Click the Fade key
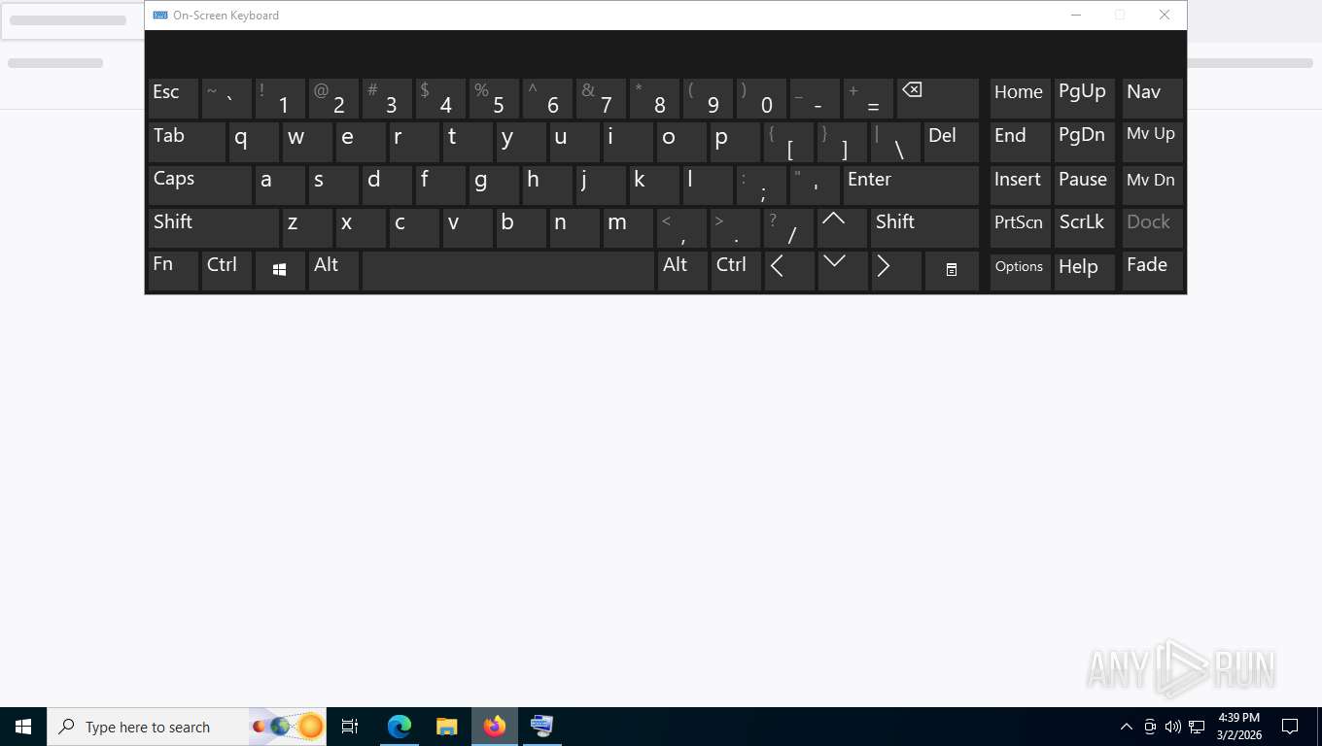The height and width of the screenshot is (746, 1322). 1153,270
